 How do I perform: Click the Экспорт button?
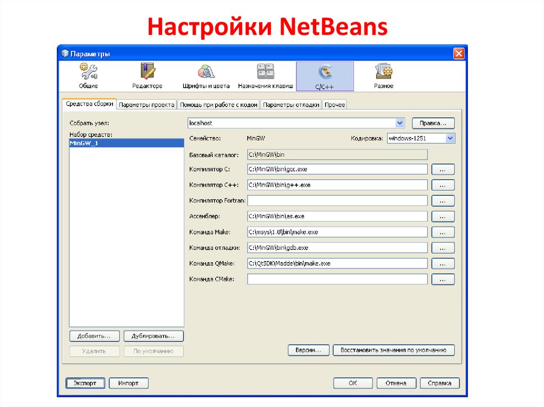click(x=85, y=383)
